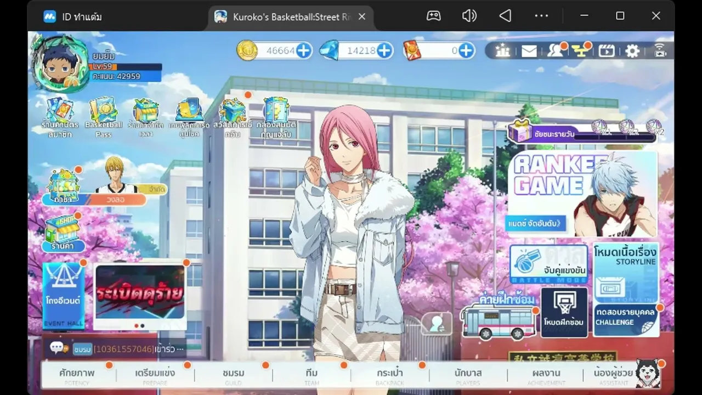This screenshot has height=395, width=702.
Task: Click the 46664 gold coin balance
Action: tap(281, 50)
